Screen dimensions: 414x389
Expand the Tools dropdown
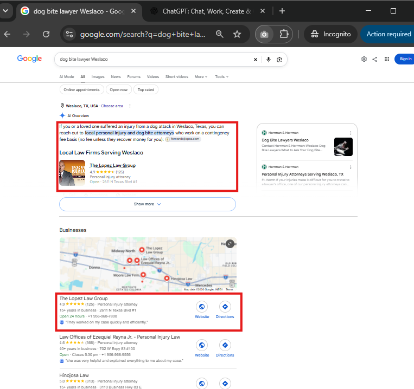(x=221, y=77)
